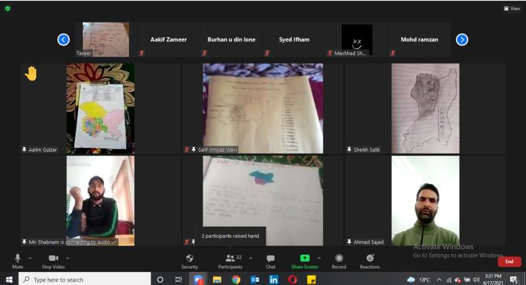Change layout using View button

511,9
